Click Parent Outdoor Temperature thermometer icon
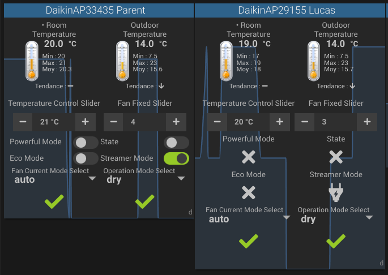Screen dimensions: 388x275 click(x=122, y=61)
